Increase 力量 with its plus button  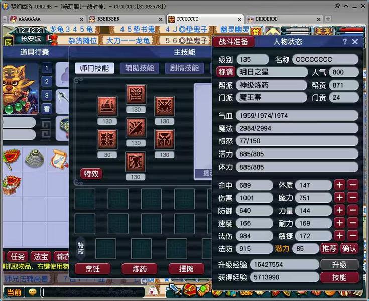[x=339, y=210]
